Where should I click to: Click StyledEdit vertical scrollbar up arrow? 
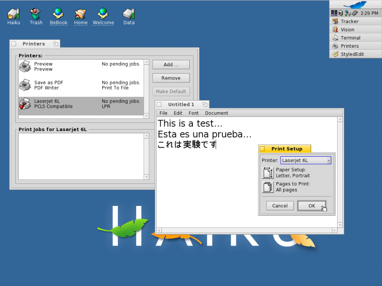[340, 120]
